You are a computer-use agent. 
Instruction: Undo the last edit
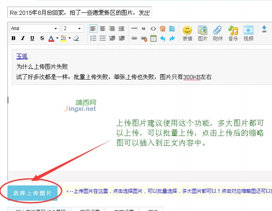[163, 38]
